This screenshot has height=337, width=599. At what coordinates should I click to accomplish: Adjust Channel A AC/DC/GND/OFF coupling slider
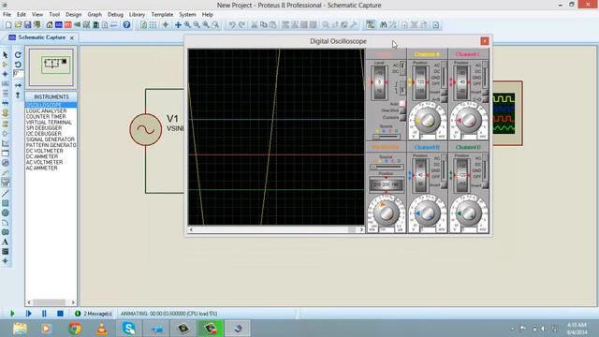pos(444,75)
